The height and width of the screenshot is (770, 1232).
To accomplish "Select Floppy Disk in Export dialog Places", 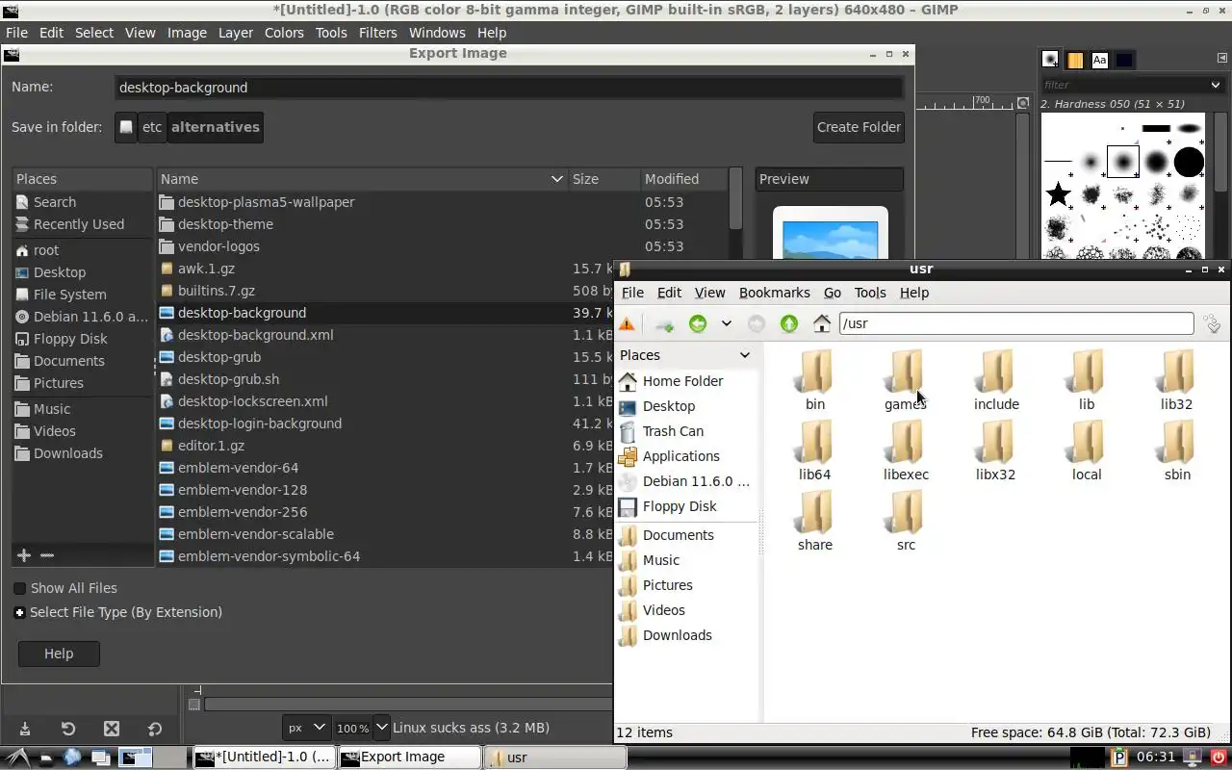I will pyautogui.click(x=70, y=339).
